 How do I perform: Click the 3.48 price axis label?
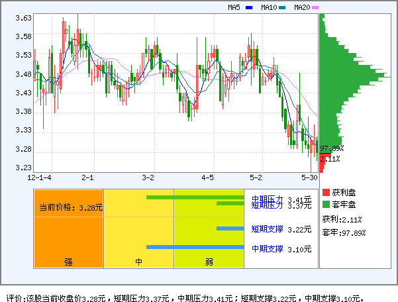(x=23, y=74)
